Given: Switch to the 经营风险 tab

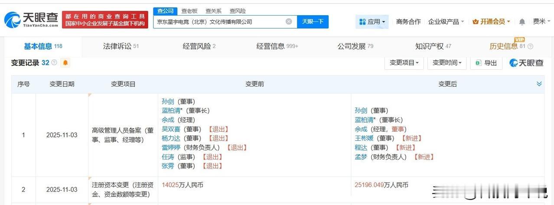Looking at the screenshot, I should tap(199, 46).
